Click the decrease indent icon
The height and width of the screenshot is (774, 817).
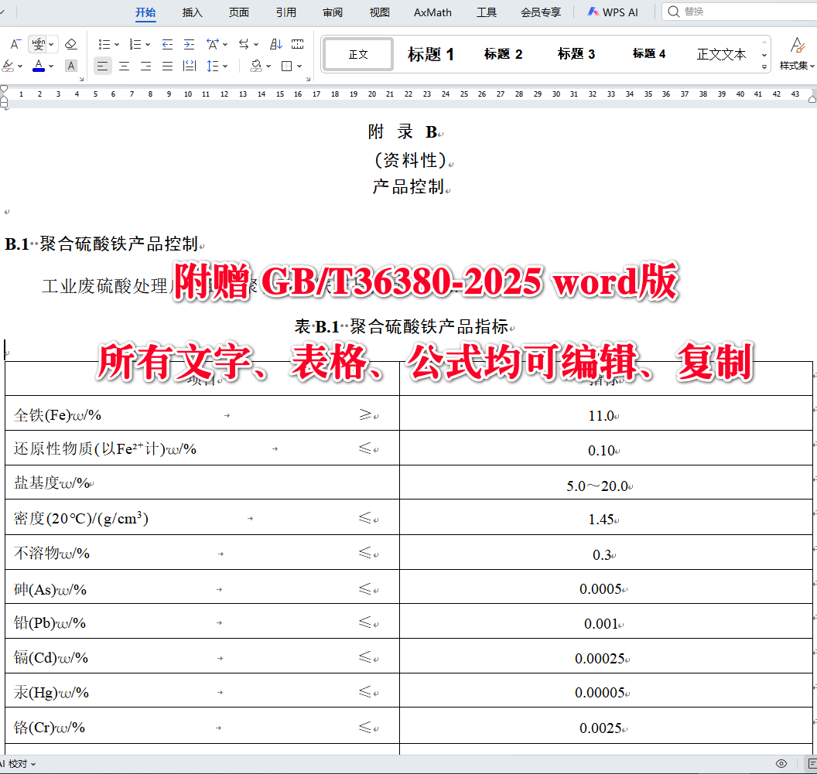click(167, 44)
